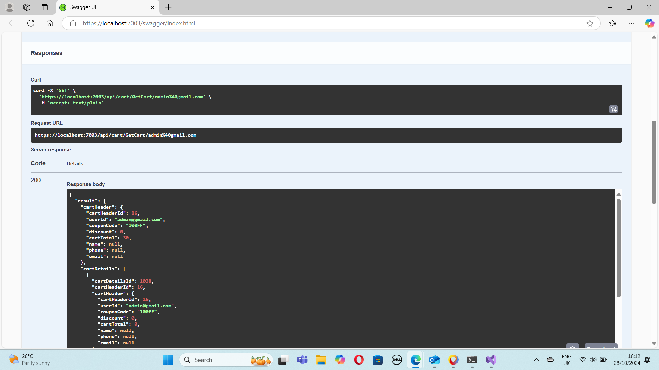Open Task View from the taskbar
659x370 pixels.
pyautogui.click(x=282, y=360)
